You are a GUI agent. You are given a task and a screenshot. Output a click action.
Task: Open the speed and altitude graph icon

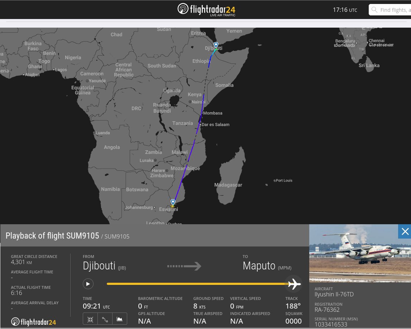pos(120,319)
